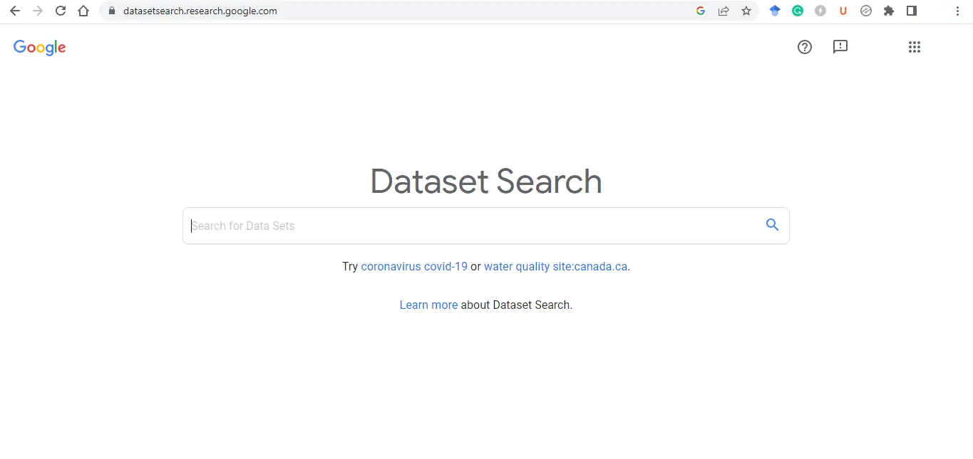Click the Google Scholar extension icon

775,11
